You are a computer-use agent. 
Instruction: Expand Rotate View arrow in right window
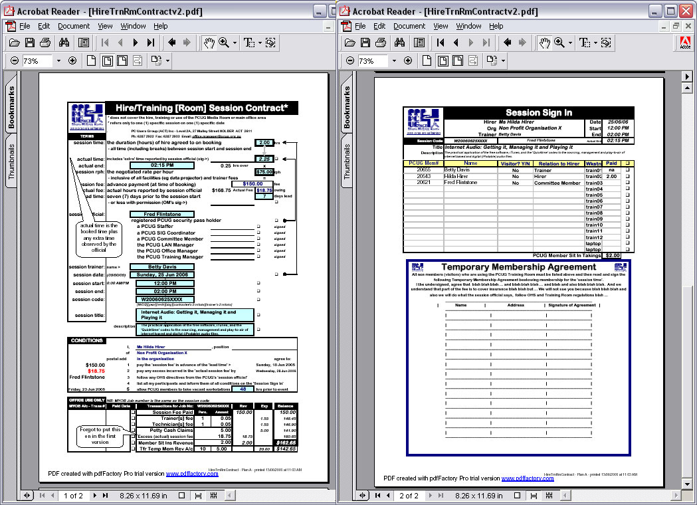point(503,60)
